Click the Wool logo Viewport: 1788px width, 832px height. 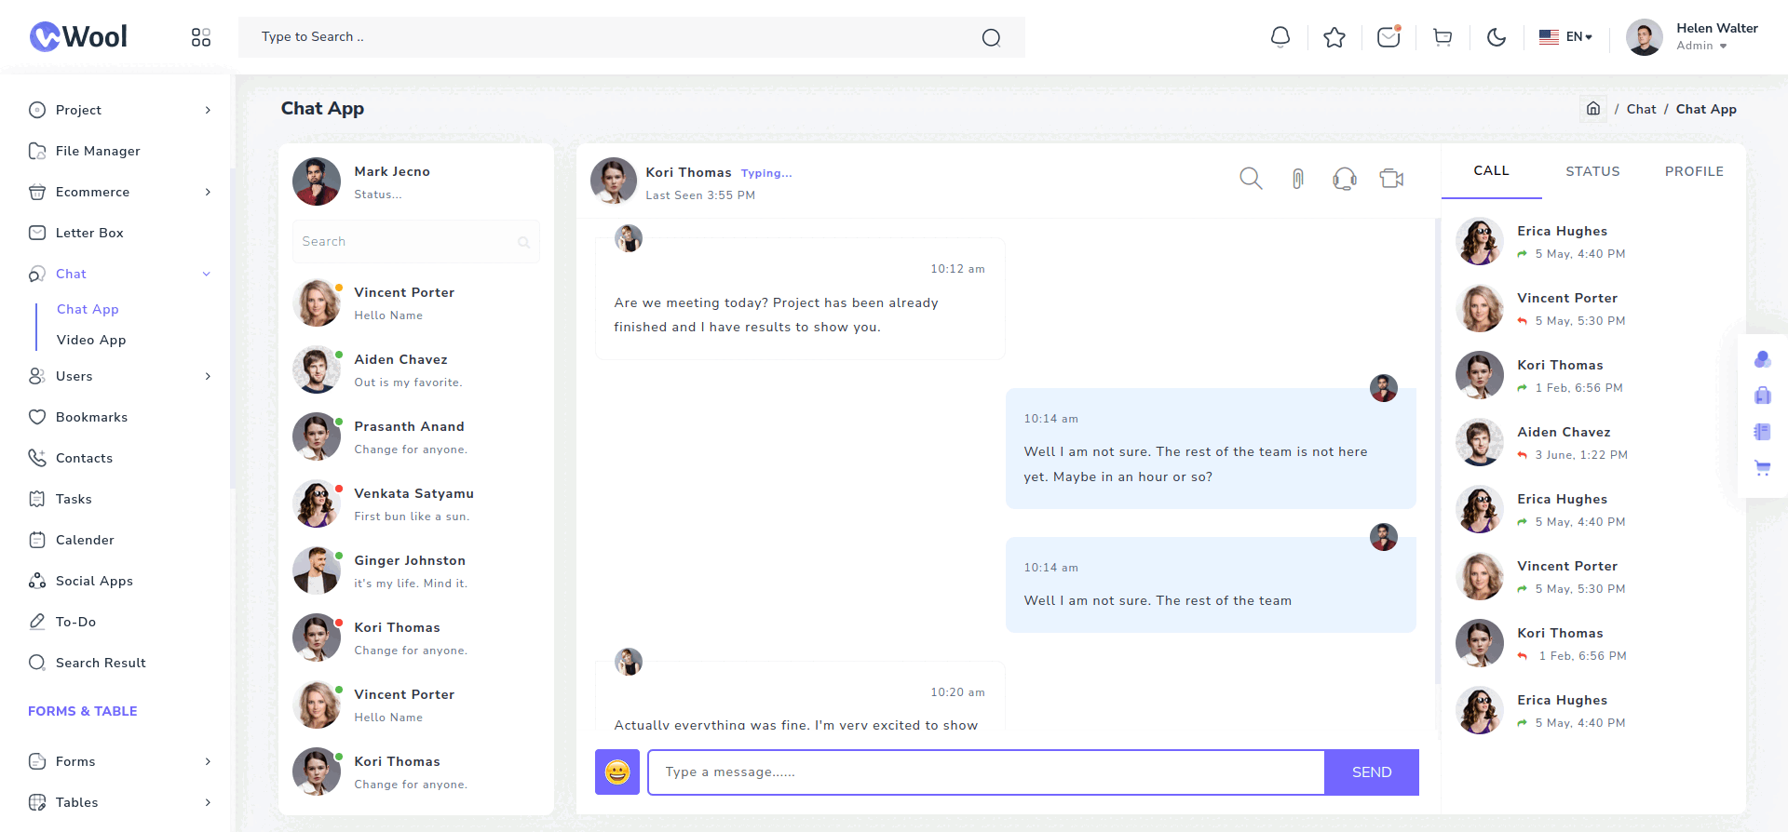[x=78, y=37]
